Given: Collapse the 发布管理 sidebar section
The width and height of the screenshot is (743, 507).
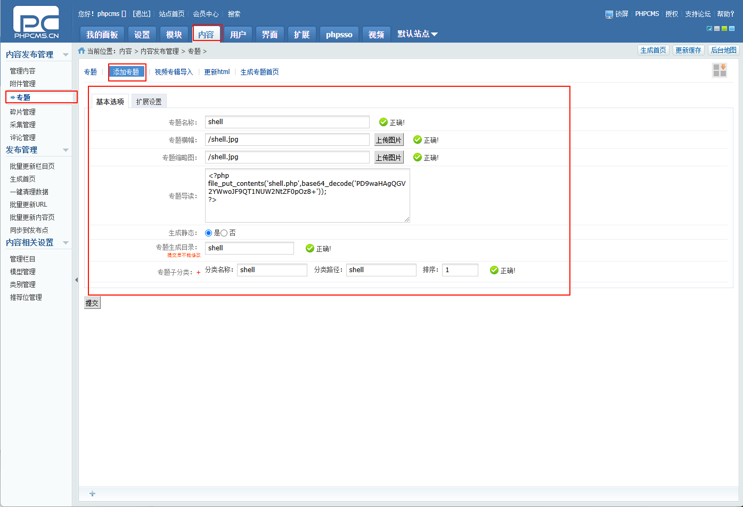Looking at the screenshot, I should pos(66,150).
